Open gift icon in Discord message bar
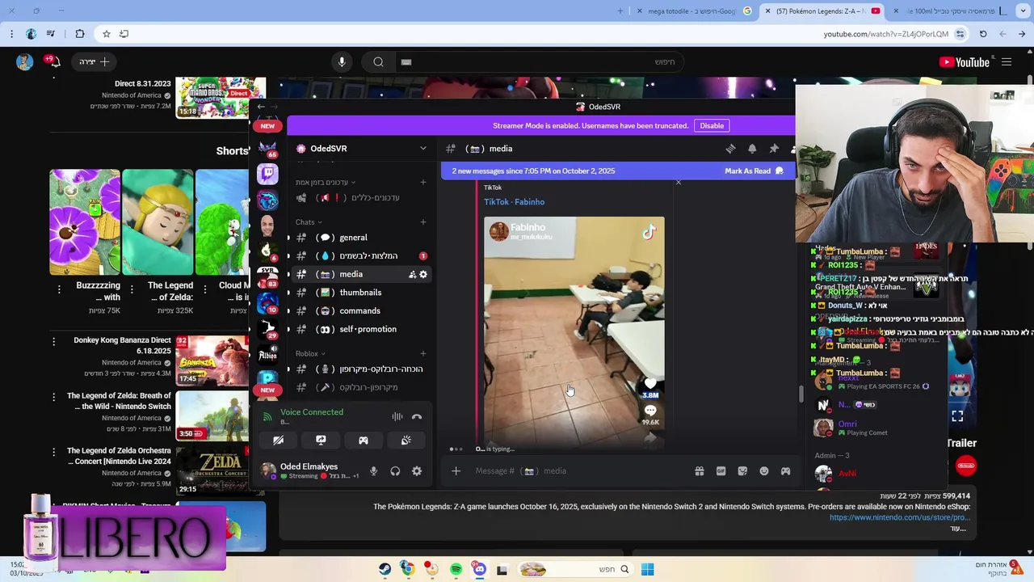Image resolution: width=1034 pixels, height=582 pixels. pyautogui.click(x=700, y=471)
